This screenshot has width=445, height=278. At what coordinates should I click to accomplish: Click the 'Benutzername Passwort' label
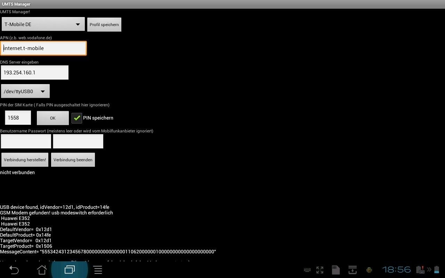click(x=76, y=131)
